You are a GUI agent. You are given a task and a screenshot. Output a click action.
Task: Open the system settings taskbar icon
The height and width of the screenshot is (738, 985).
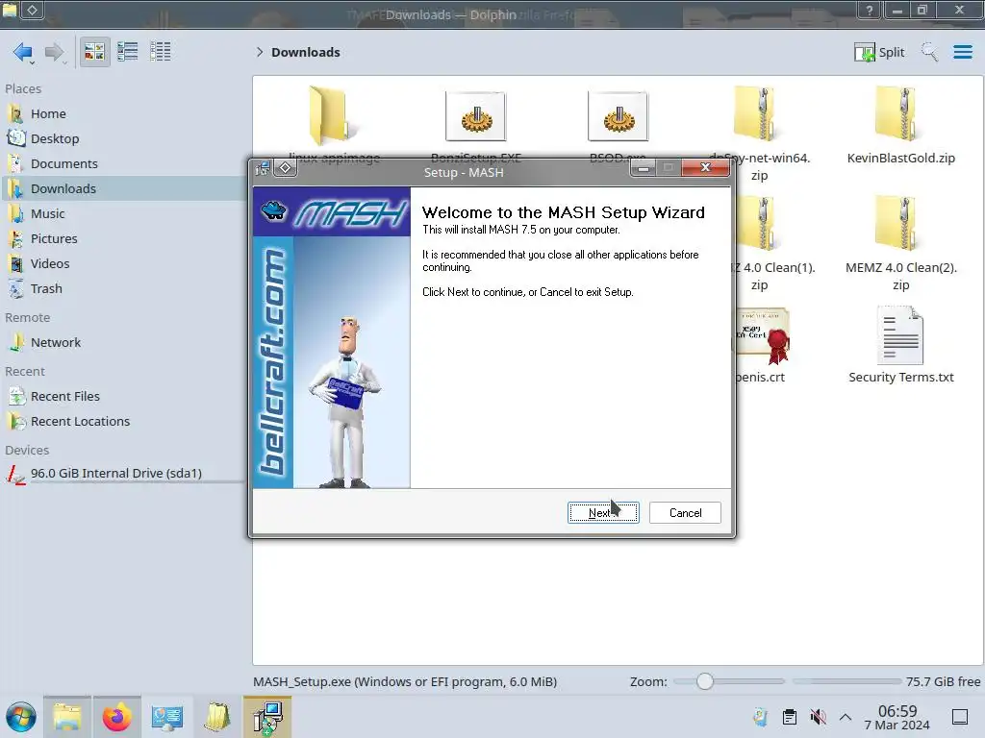[x=167, y=717]
